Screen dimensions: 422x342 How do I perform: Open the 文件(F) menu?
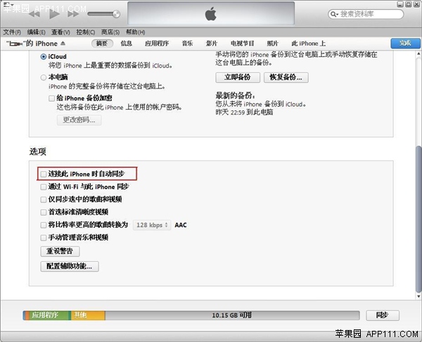(12, 32)
